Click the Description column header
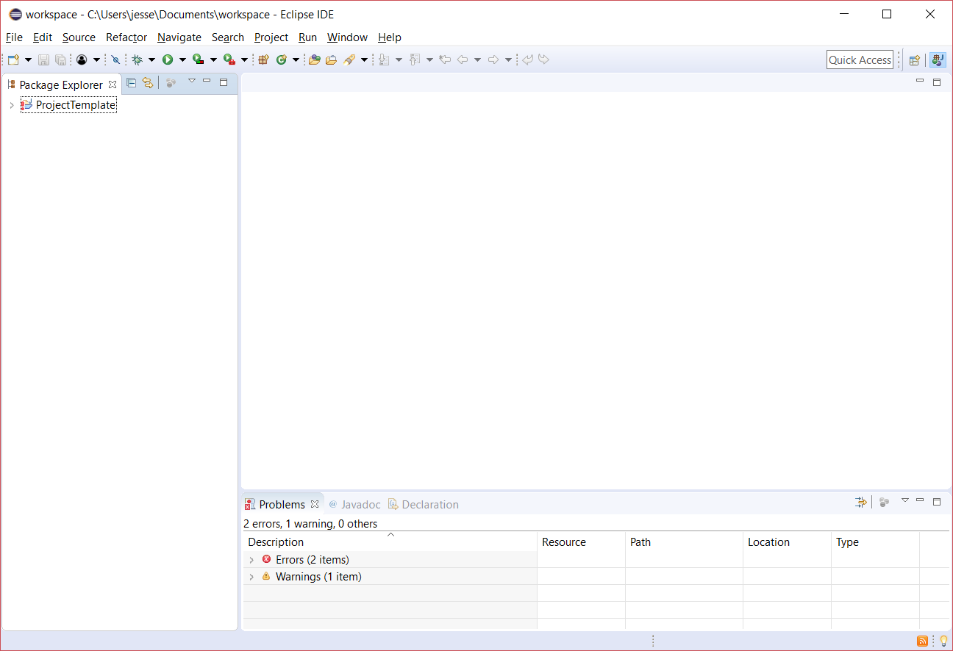Viewport: 953px width, 651px height. click(x=276, y=542)
